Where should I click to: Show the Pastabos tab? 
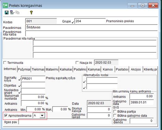[122, 69]
